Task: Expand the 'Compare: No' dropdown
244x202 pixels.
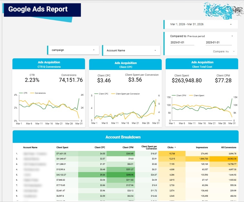Action: tap(224, 52)
